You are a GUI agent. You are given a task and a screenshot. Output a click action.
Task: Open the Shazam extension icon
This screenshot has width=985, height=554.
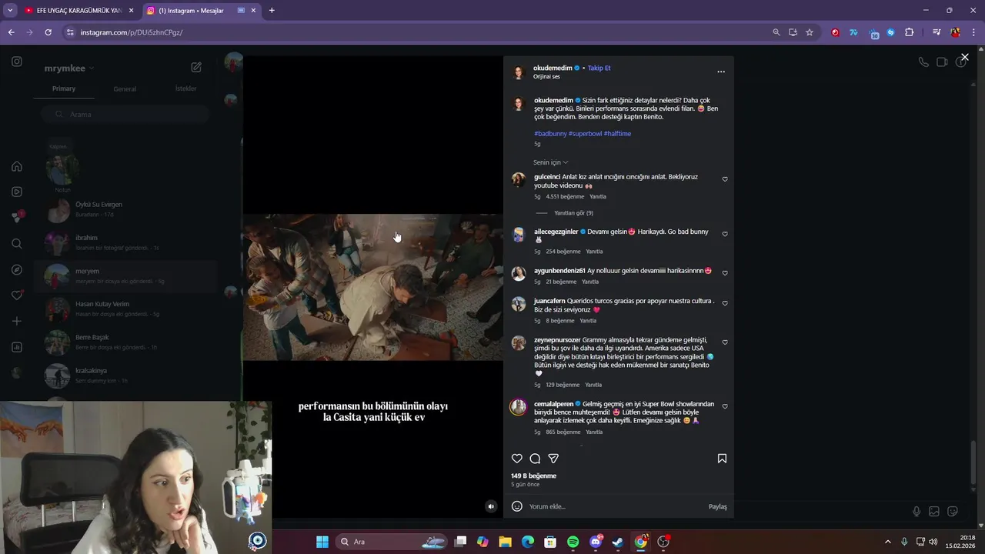point(890,32)
